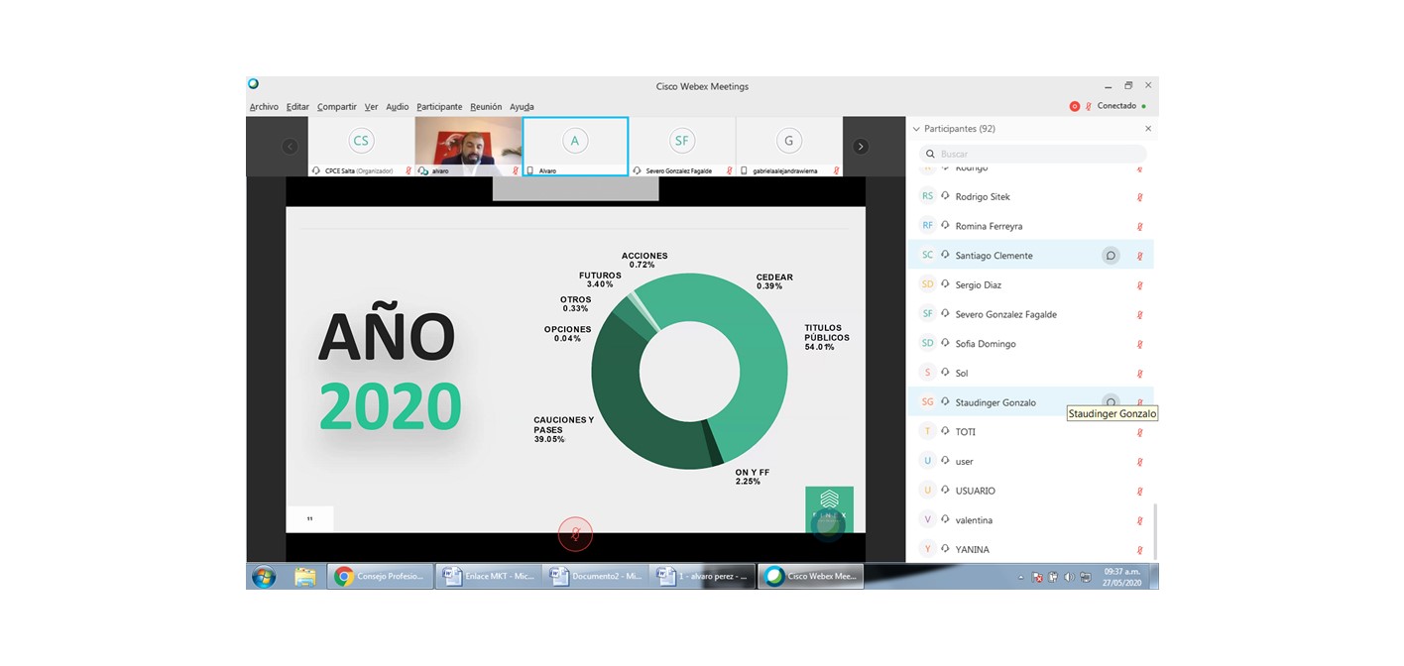Click Sergio Diaz's muted microphone icon
1404x666 pixels.
[x=1140, y=285]
